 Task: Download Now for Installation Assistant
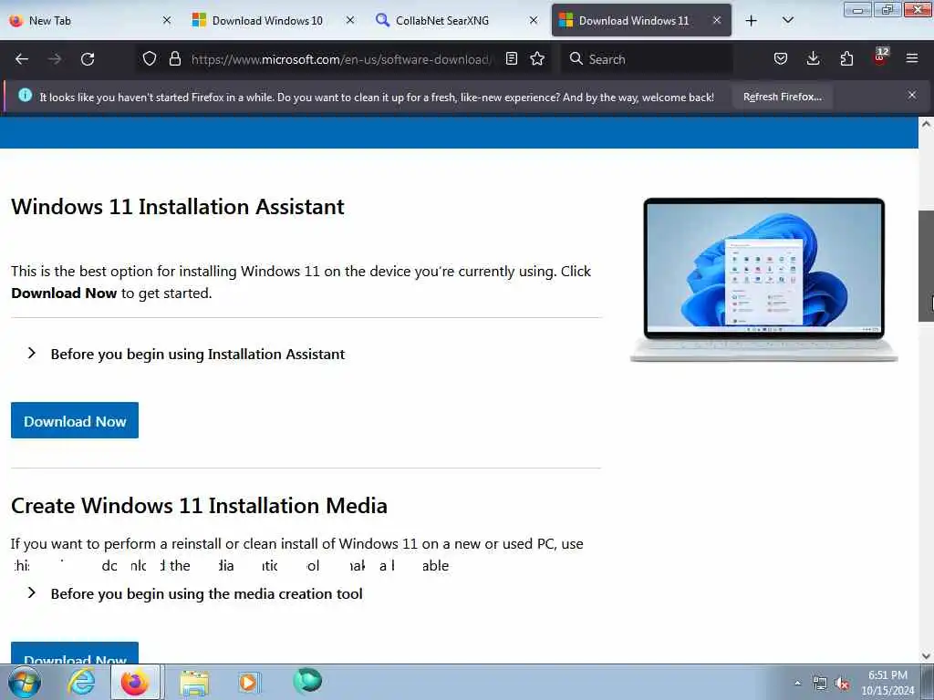point(75,420)
